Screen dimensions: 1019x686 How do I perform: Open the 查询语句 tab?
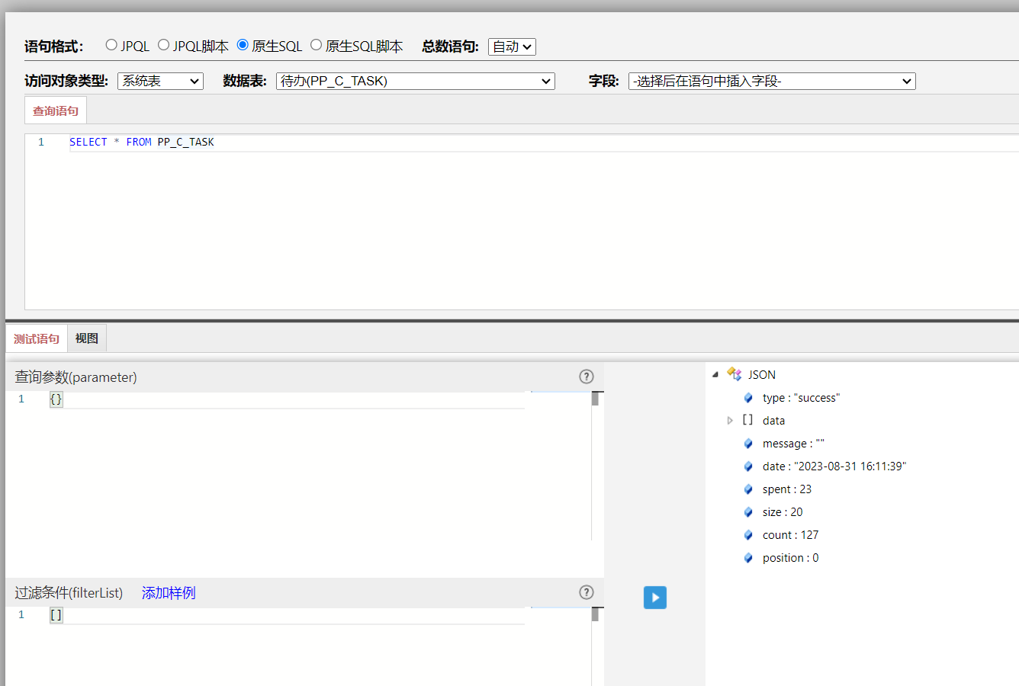[56, 111]
